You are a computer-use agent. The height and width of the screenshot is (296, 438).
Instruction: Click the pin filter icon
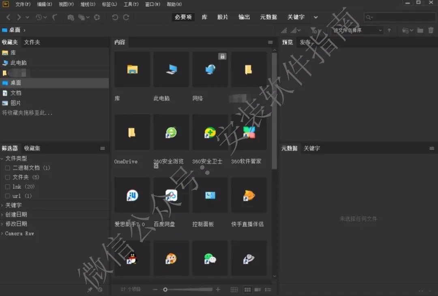pos(90,290)
